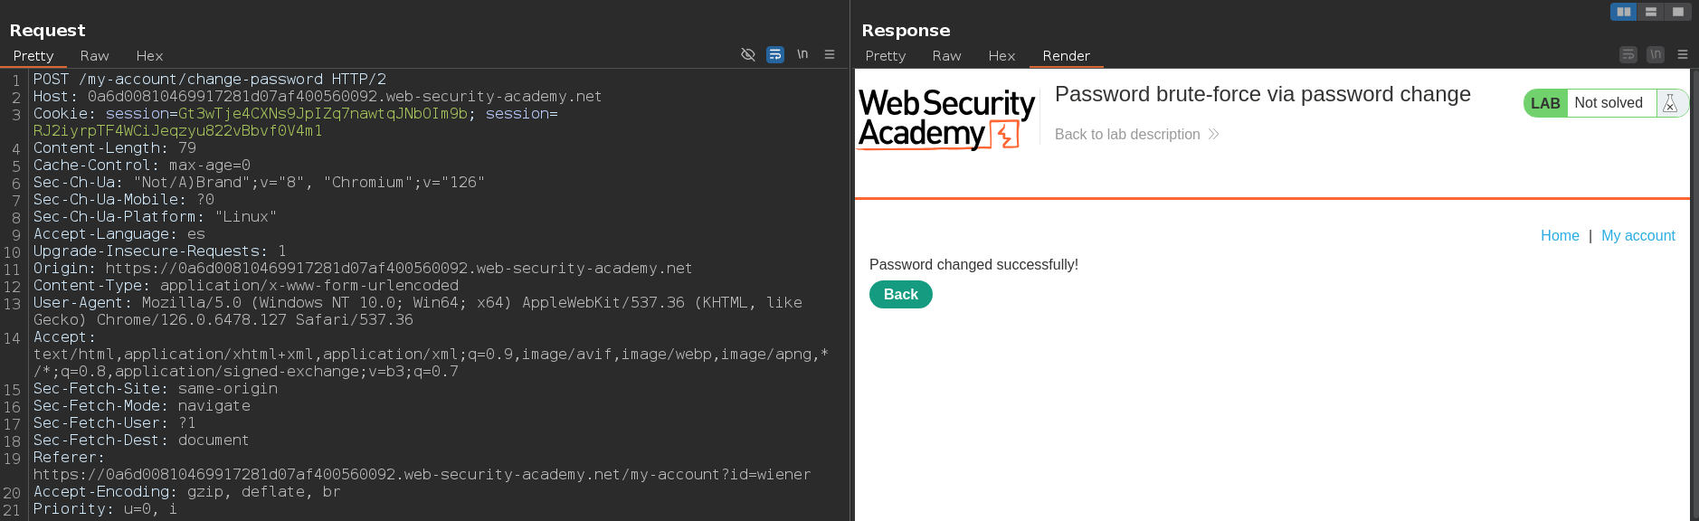Click the lab flask status icon
Image resolution: width=1699 pixels, height=521 pixels.
[1670, 103]
